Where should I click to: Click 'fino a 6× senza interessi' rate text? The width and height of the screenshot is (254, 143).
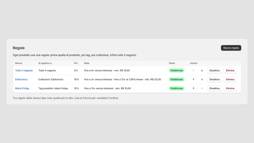(98, 71)
